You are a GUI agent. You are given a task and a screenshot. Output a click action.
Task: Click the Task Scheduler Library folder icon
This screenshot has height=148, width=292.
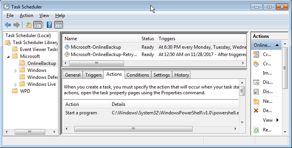pyautogui.click(x=8, y=43)
